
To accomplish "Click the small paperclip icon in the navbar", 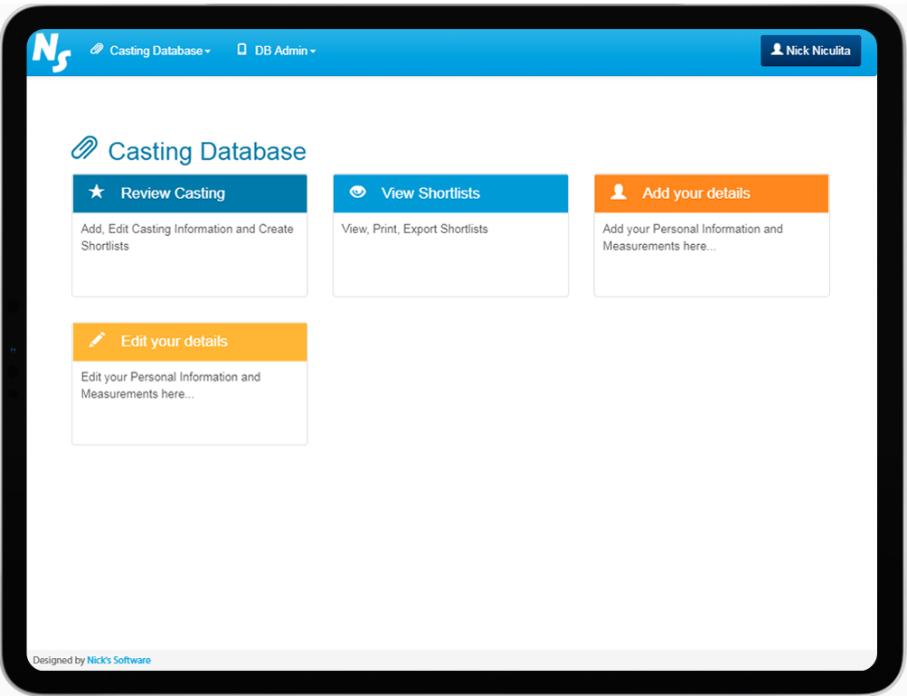I will pos(97,51).
